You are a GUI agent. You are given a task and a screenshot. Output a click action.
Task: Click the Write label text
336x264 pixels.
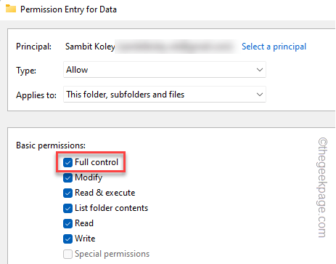coord(85,239)
